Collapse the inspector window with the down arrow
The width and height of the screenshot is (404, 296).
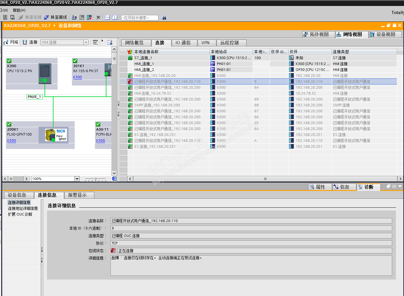coord(400,186)
